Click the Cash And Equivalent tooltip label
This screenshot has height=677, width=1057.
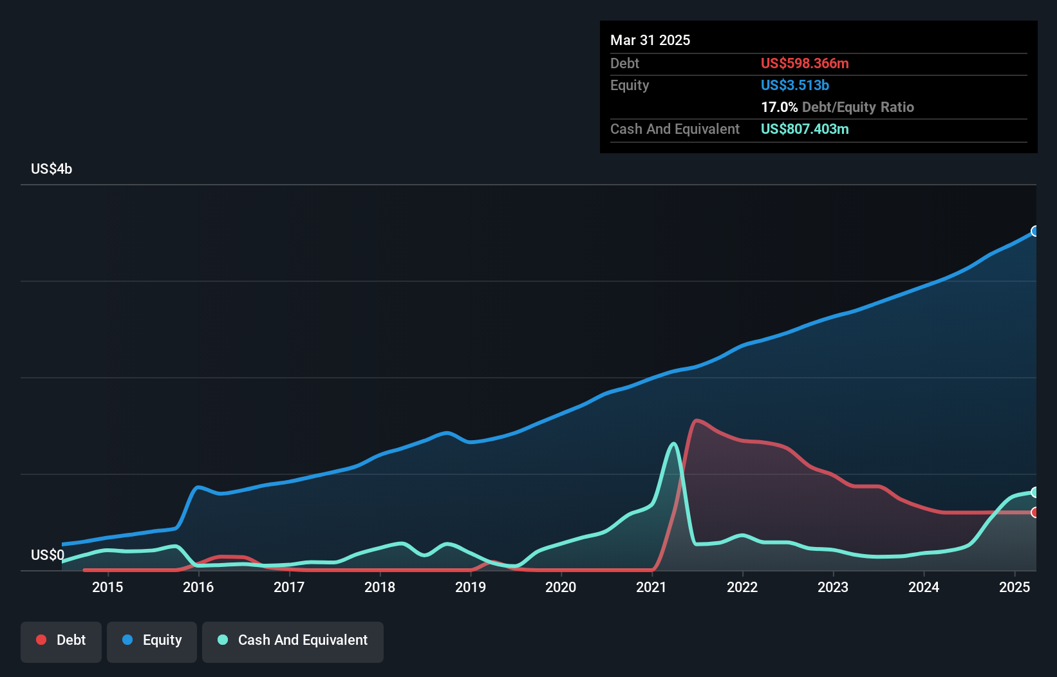[675, 129]
